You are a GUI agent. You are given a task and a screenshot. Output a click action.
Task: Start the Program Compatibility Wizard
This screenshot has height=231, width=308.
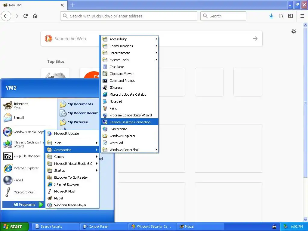(x=129, y=115)
